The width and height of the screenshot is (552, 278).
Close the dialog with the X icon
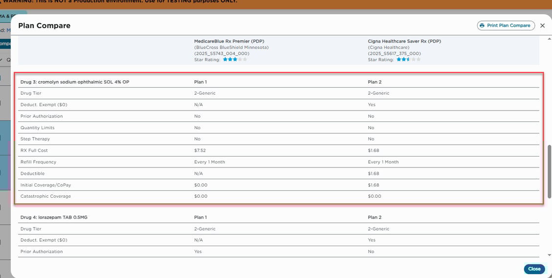542,25
